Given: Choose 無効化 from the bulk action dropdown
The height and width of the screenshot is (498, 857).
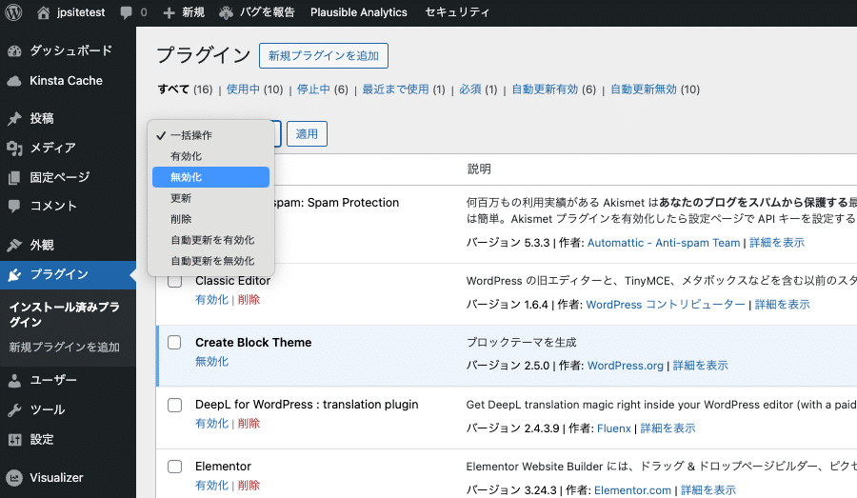Looking at the screenshot, I should click(x=187, y=177).
